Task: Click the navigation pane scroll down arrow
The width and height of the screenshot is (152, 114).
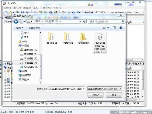Action: 40,83
